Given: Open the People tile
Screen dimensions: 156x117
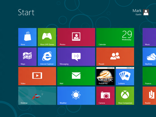Looking at the screenshot, I should pos(115,57).
